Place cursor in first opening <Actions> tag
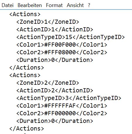Image resolution: width=132 pixels, height=134 pixels. click(25, 14)
